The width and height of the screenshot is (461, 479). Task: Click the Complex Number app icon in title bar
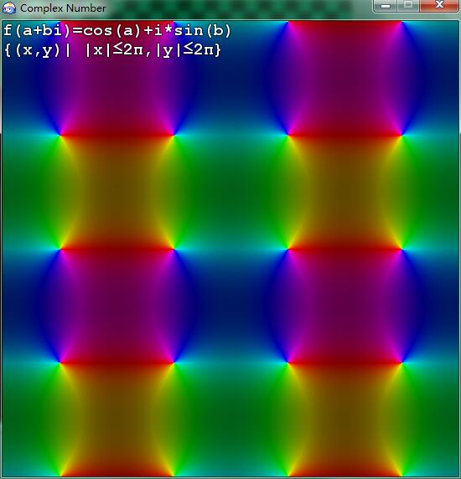(9, 8)
